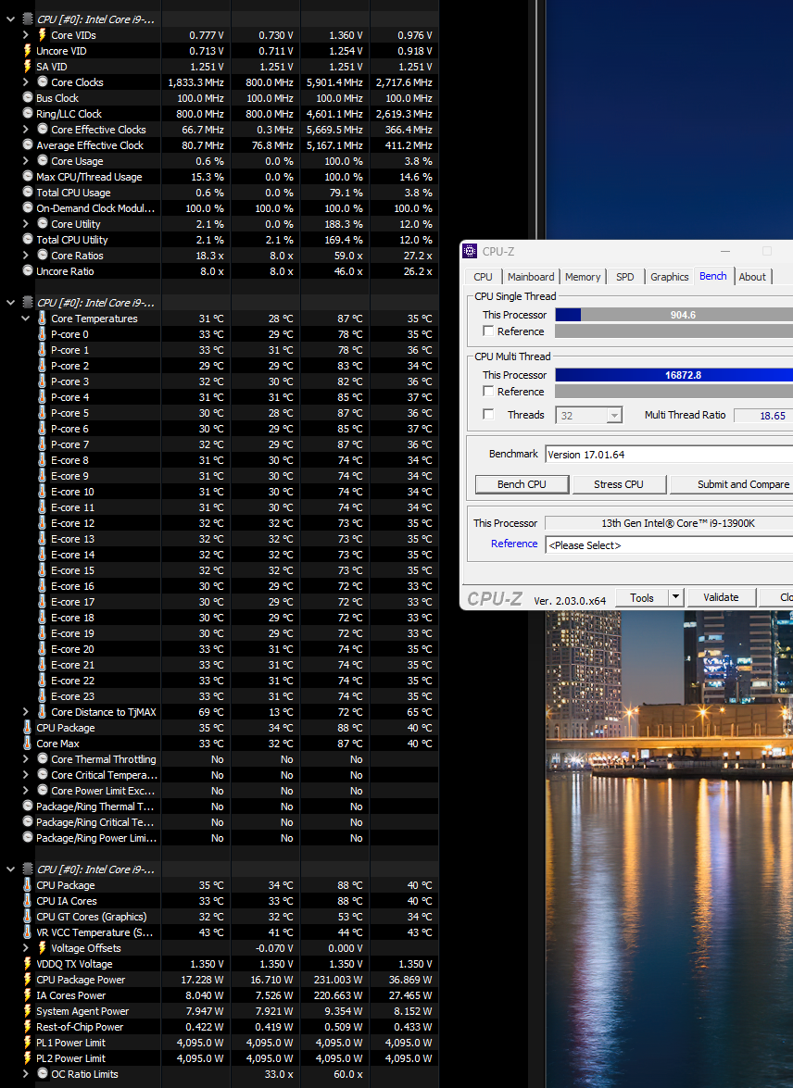
Task: Collapse the Core Temperatures tree
Action: pyautogui.click(x=26, y=319)
